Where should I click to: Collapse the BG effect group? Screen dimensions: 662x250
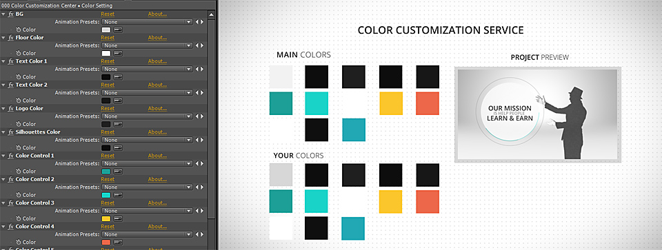pos(3,14)
